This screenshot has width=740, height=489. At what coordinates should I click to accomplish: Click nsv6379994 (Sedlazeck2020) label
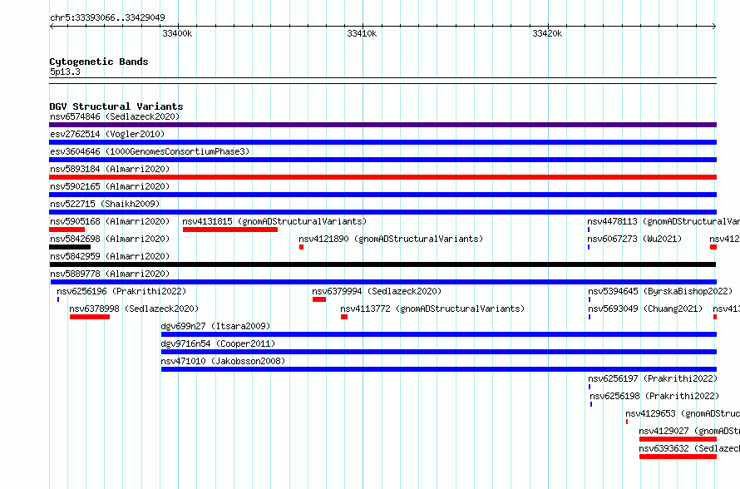point(377,291)
